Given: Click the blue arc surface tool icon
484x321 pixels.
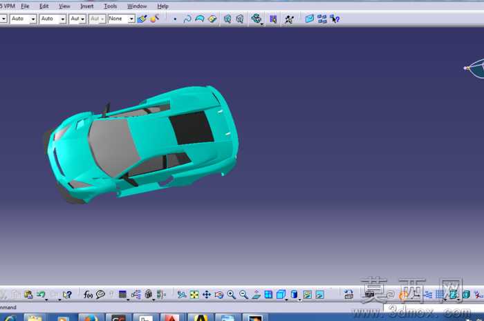Looking at the screenshot, I should coord(200,19).
